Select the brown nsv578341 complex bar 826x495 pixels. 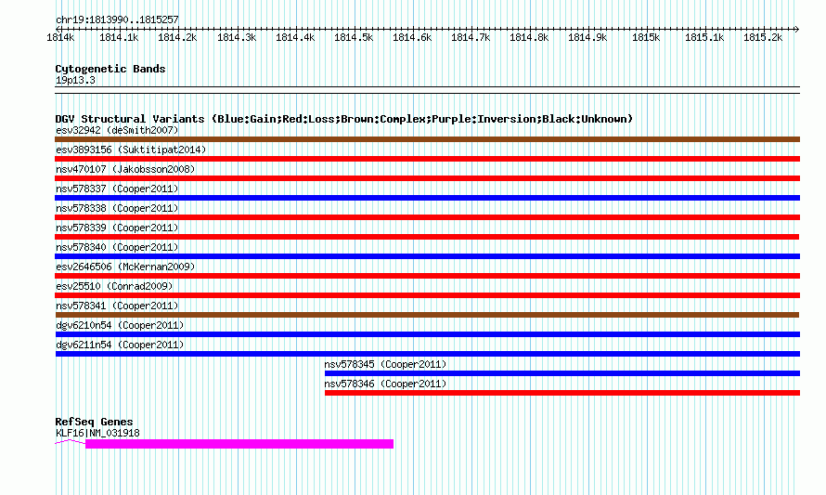coord(427,315)
